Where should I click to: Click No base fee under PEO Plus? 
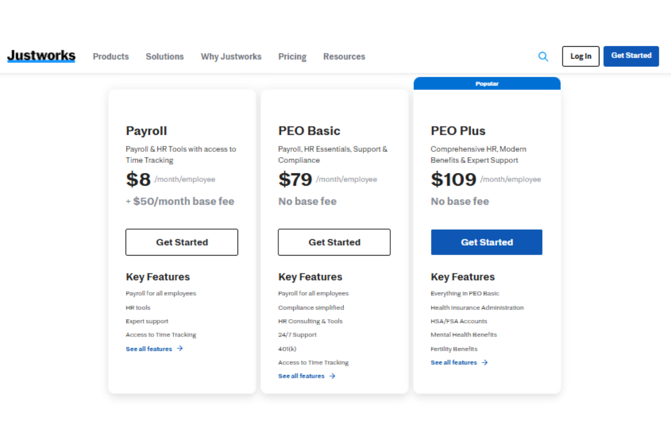[460, 201]
